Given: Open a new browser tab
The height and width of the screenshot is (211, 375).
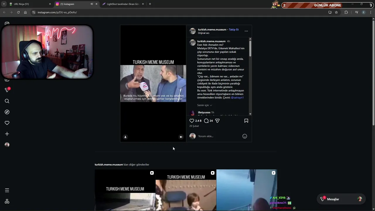Looking at the screenshot, I should 150,4.
